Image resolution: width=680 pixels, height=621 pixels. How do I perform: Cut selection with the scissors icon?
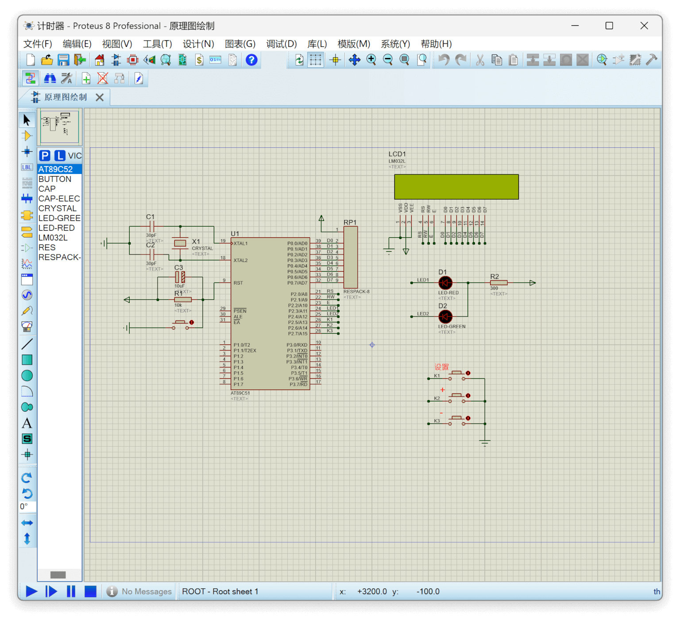pyautogui.click(x=480, y=60)
